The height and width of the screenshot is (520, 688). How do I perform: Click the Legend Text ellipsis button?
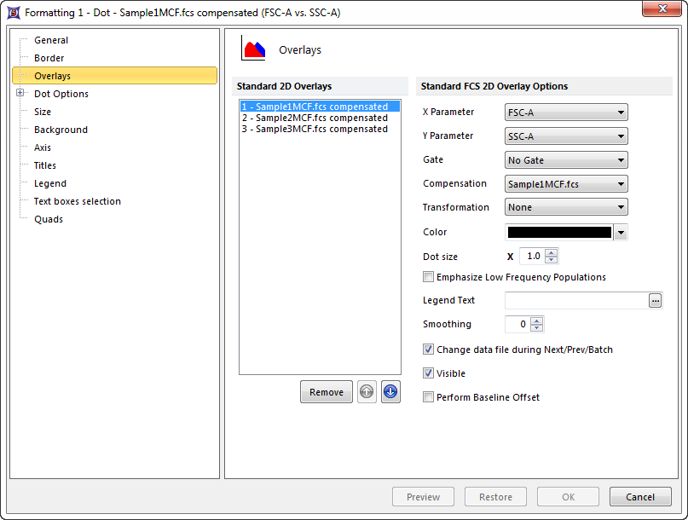[x=655, y=300]
